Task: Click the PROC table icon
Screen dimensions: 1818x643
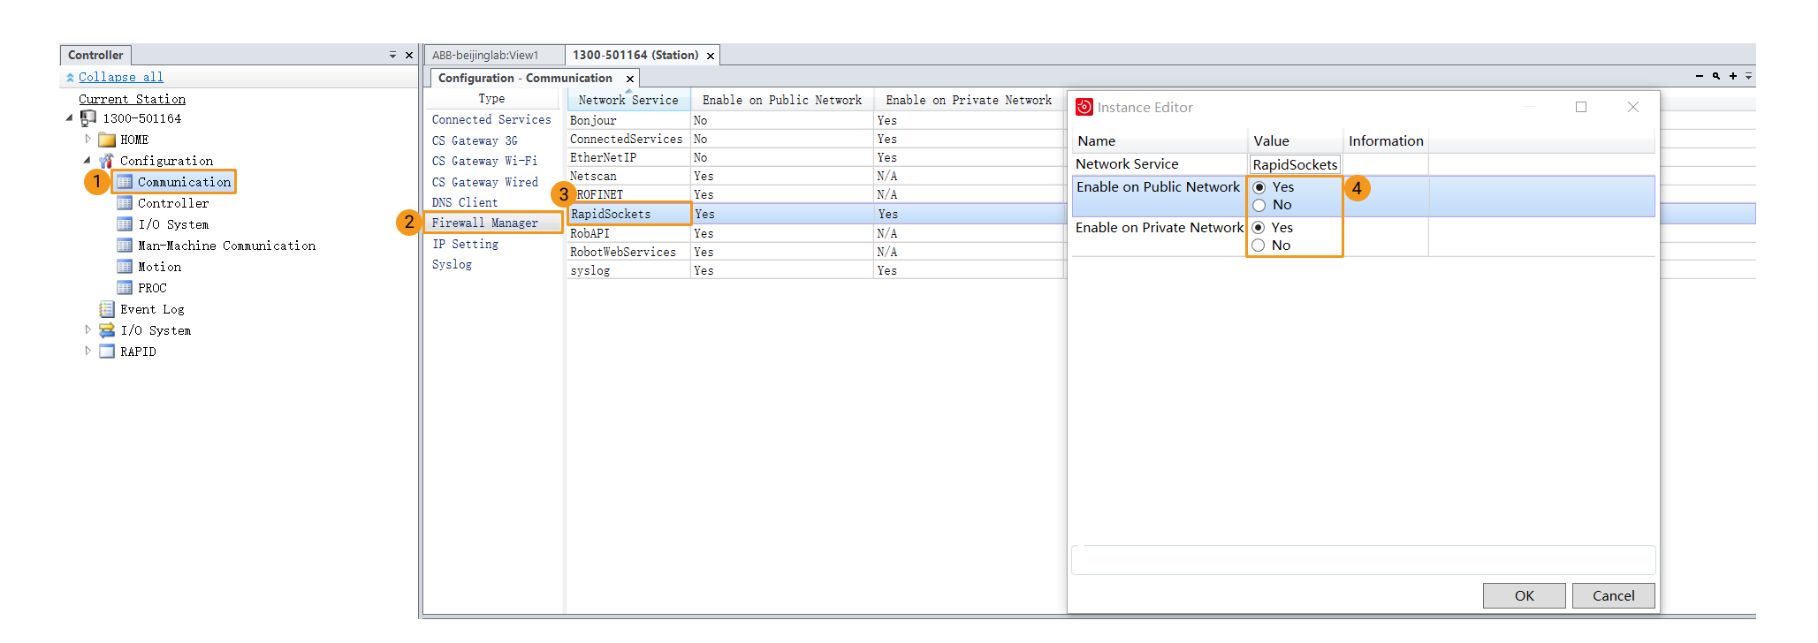Action: coord(125,288)
